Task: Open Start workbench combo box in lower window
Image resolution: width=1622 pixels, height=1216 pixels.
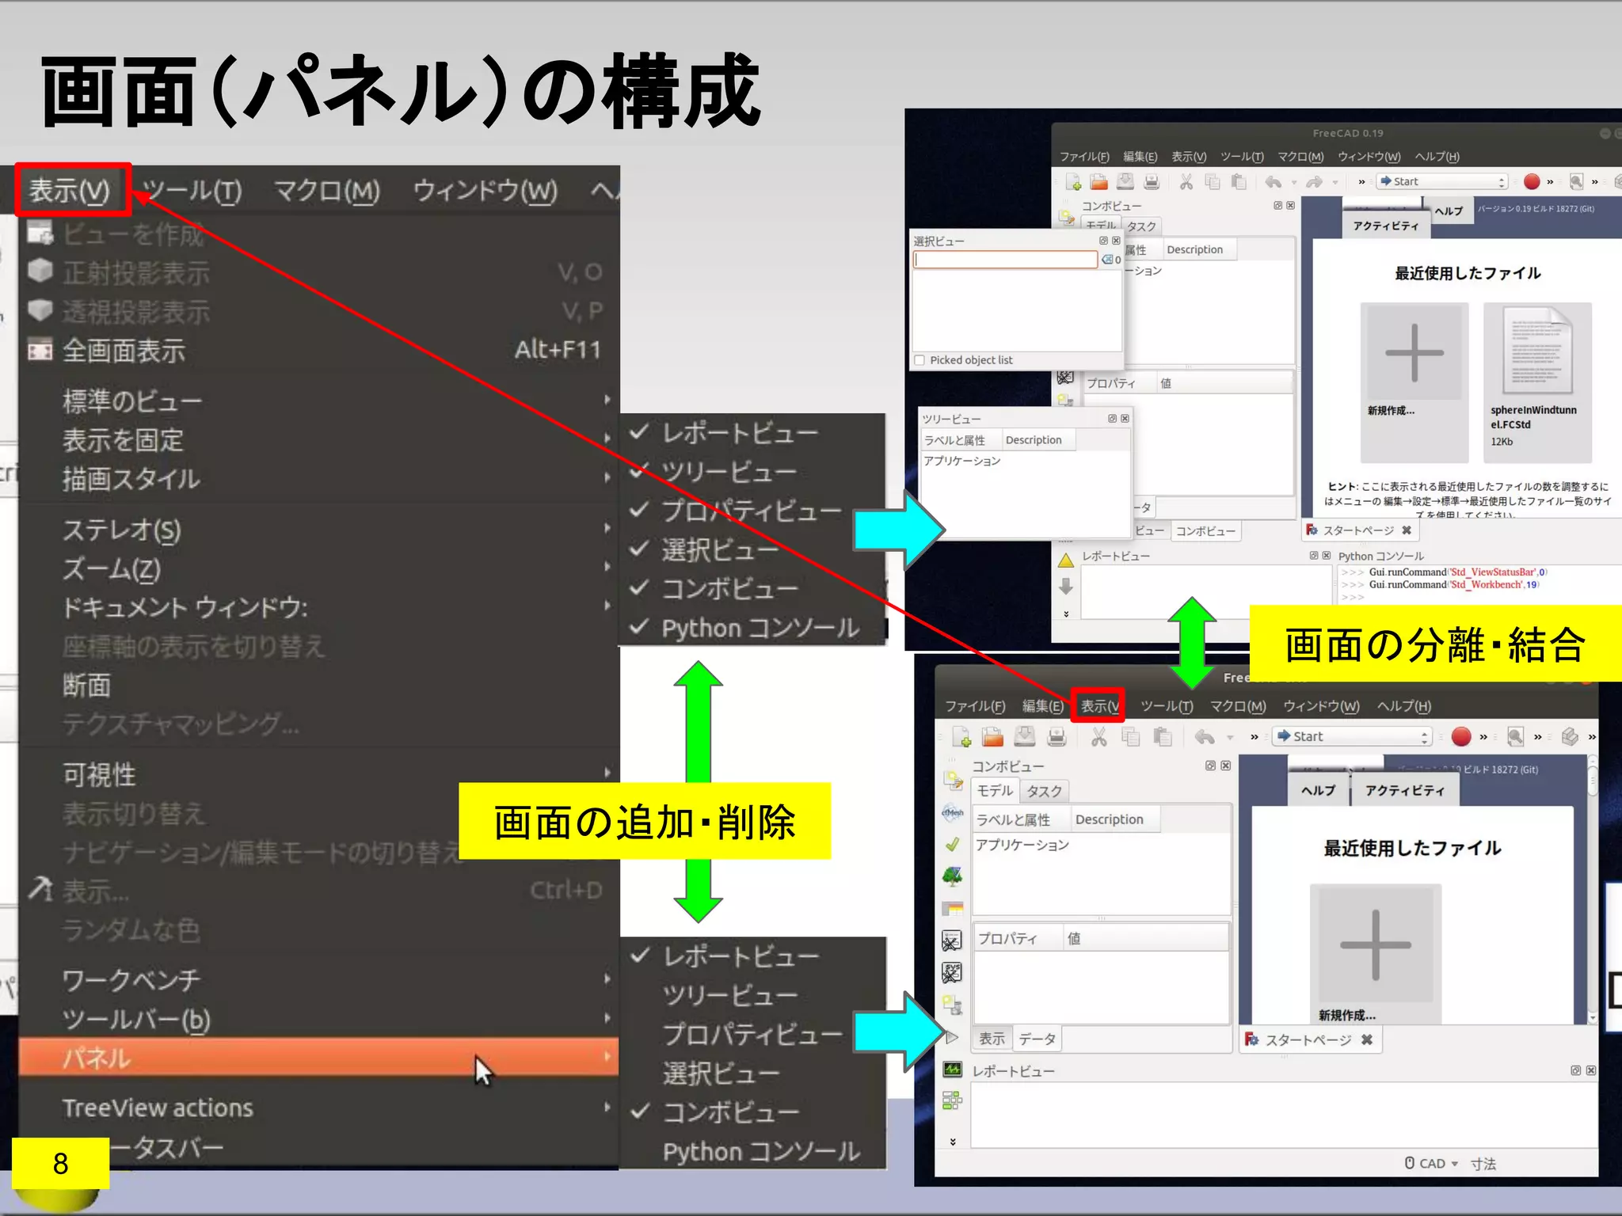Action: click(1354, 736)
